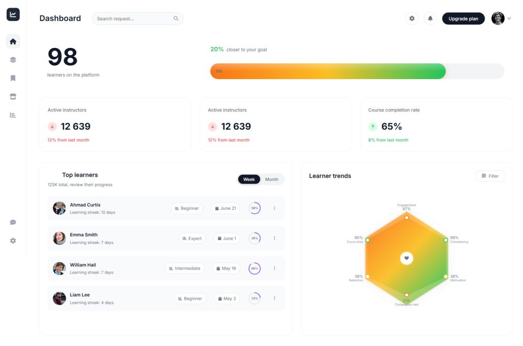Click the user profile avatar
The image size is (523, 346).
point(497,18)
